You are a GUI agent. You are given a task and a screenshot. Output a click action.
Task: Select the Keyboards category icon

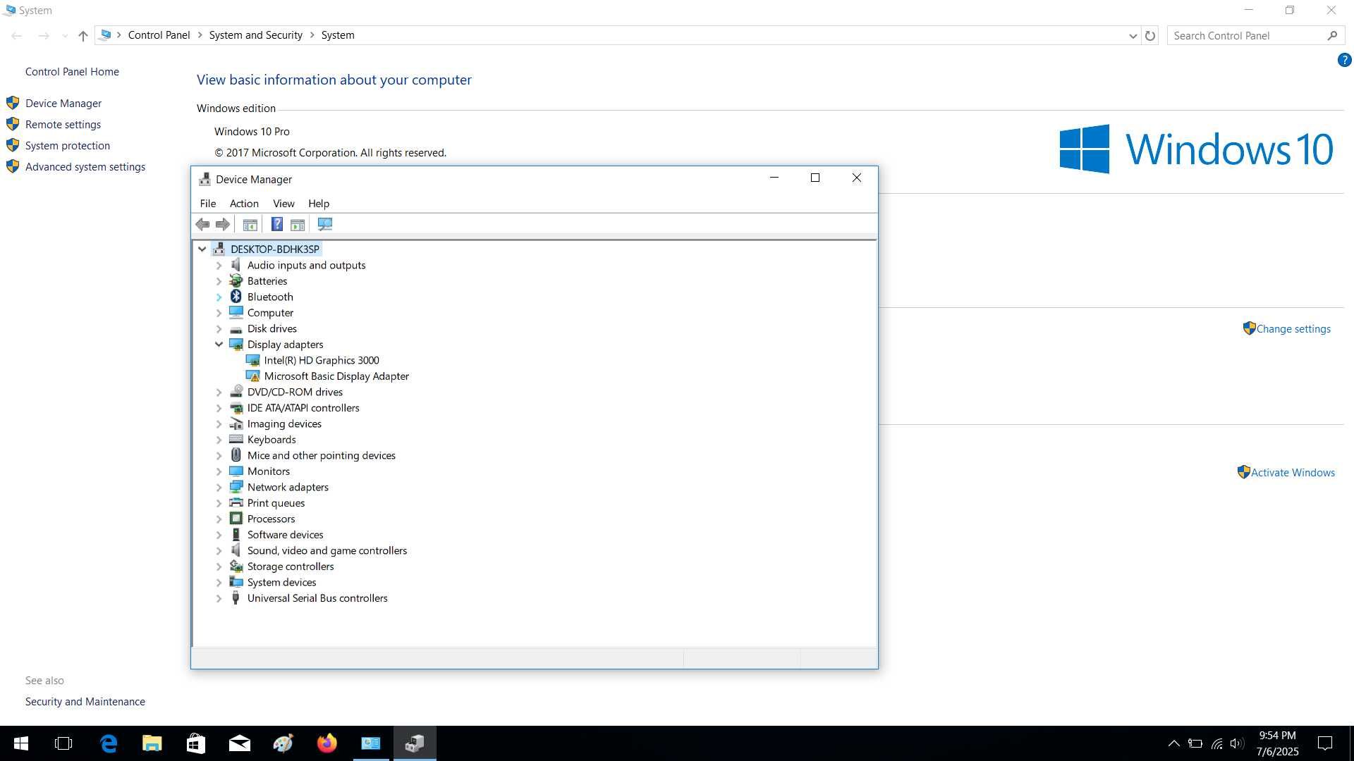(236, 440)
